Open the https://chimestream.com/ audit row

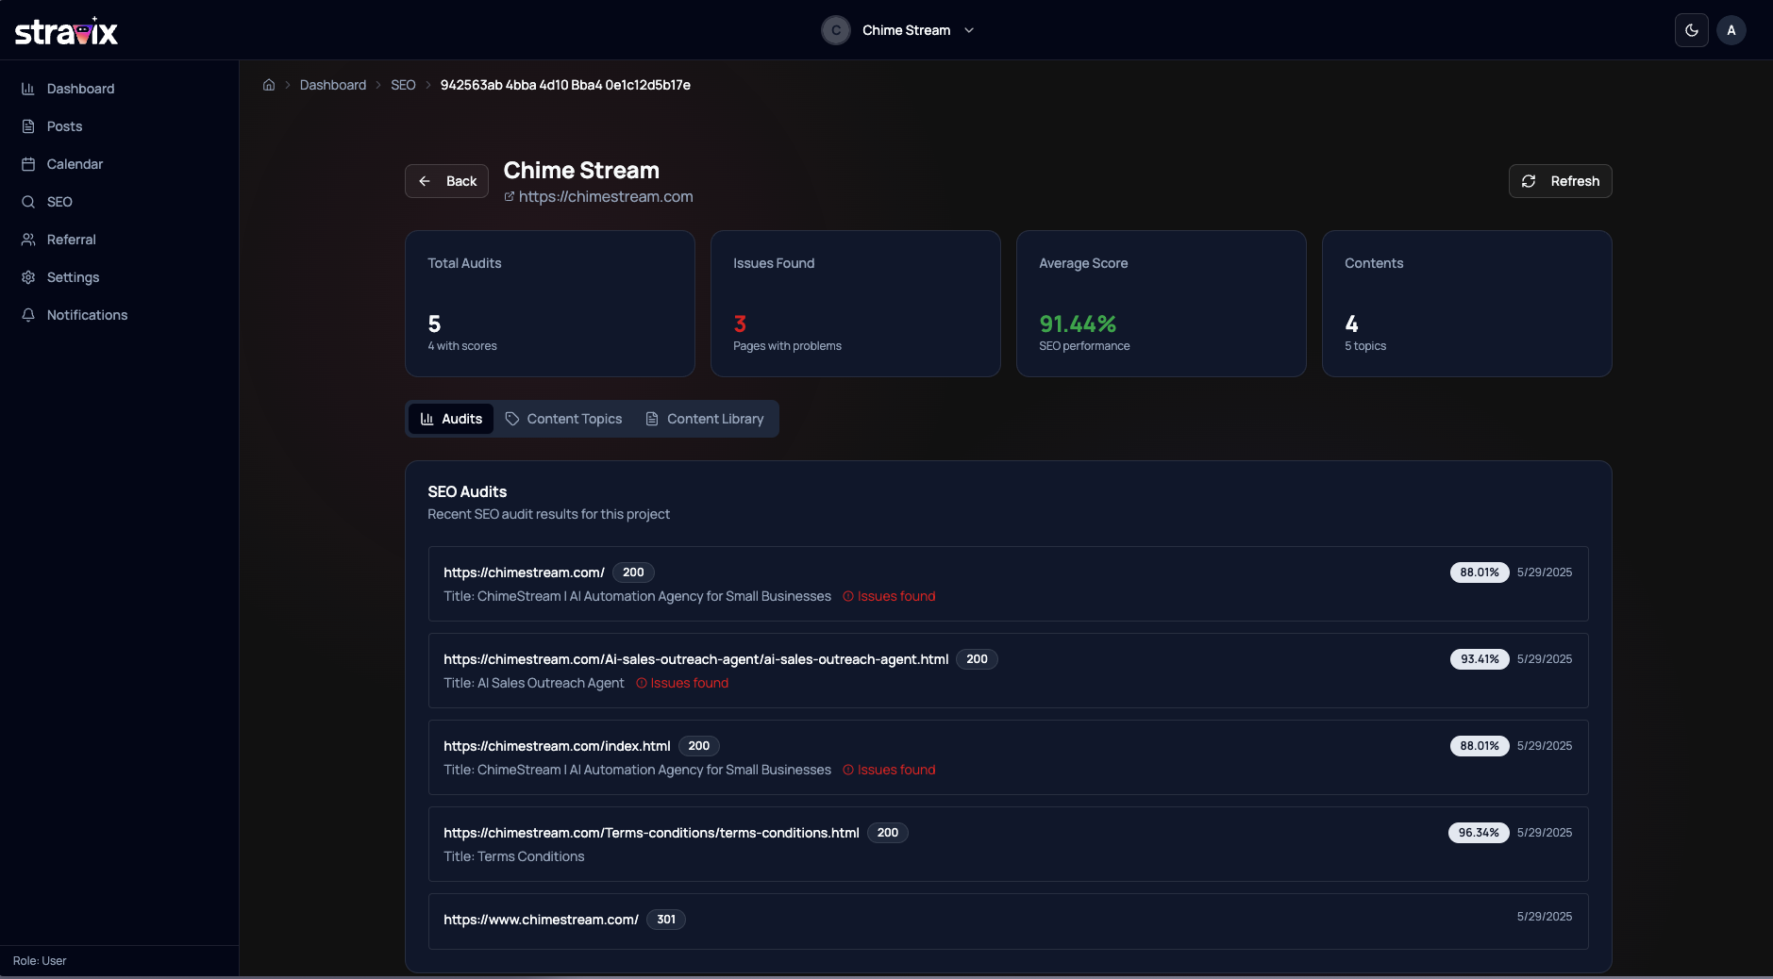[x=1008, y=584]
